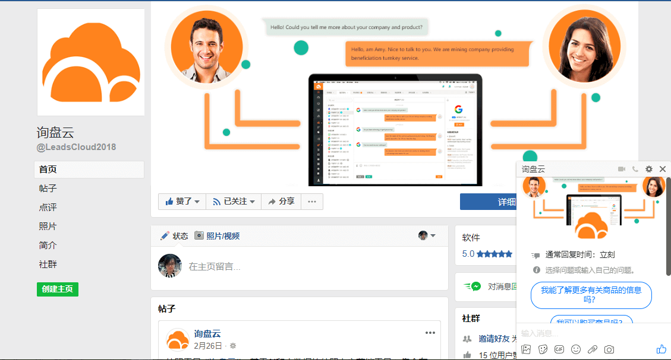Select the 照片/视频 photo/video tab
This screenshot has width=671, height=360.
(x=217, y=235)
